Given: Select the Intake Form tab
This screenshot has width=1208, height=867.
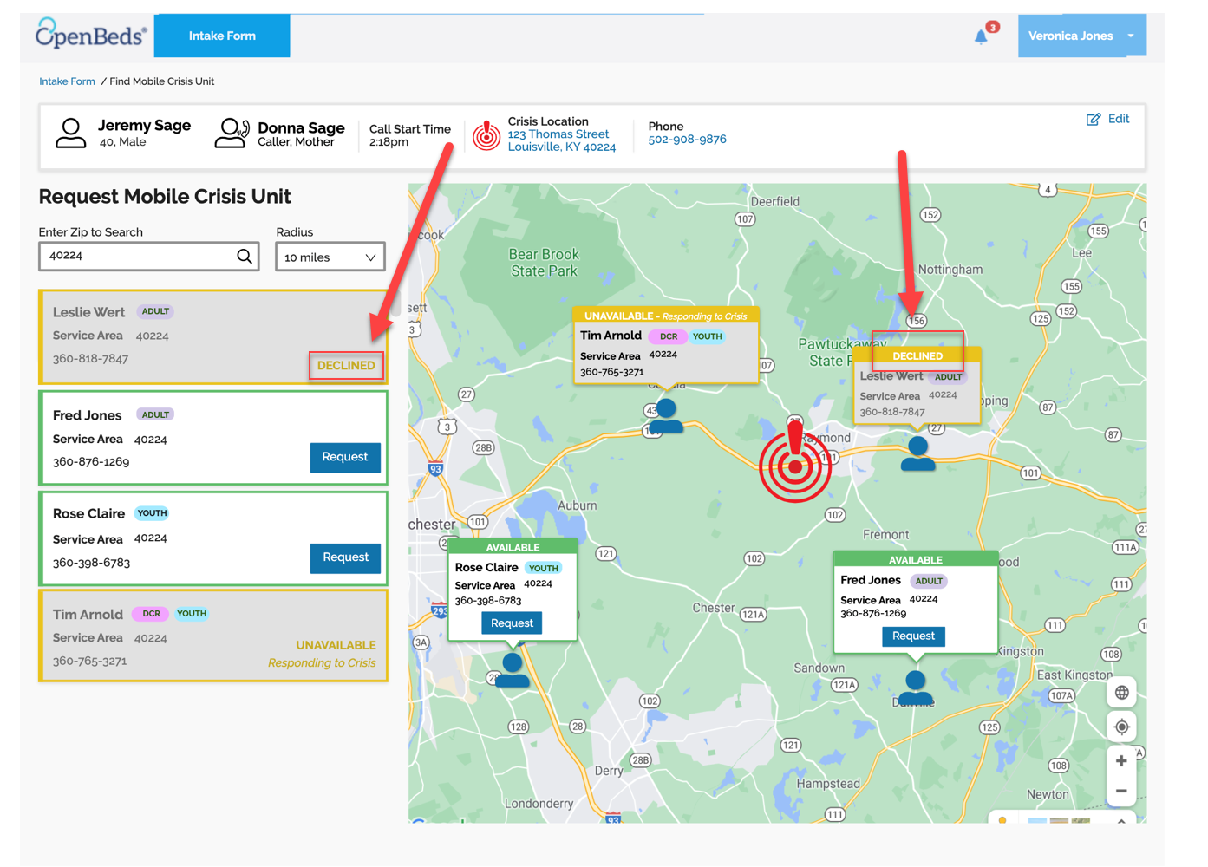Looking at the screenshot, I should [x=222, y=36].
